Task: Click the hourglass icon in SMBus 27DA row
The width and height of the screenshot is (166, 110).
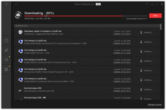Action: (141, 80)
